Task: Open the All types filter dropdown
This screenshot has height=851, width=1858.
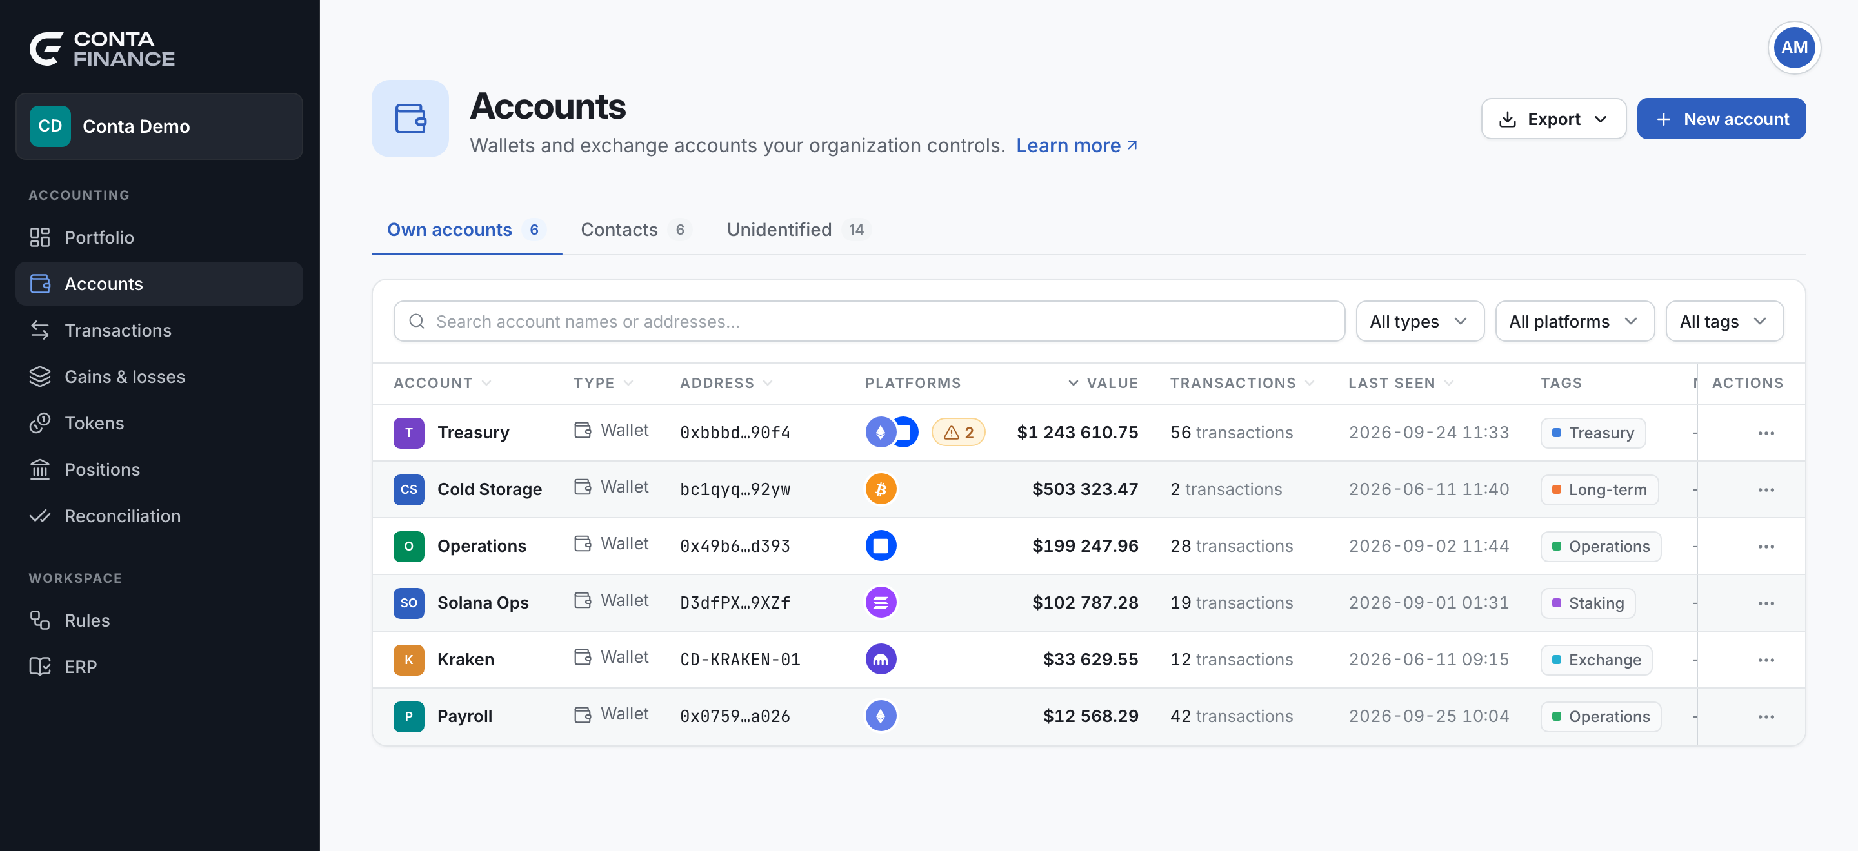Action: pyautogui.click(x=1419, y=321)
